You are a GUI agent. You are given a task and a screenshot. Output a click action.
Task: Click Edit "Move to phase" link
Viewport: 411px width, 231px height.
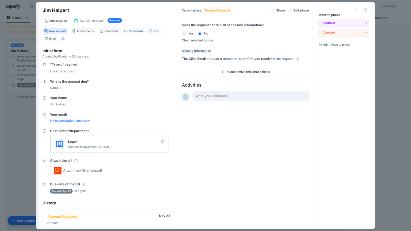(x=335, y=45)
